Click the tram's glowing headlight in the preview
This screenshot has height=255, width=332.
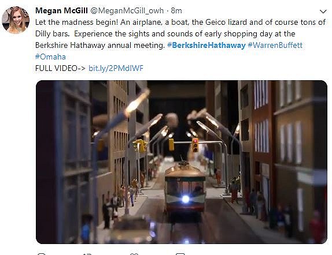[x=186, y=199]
